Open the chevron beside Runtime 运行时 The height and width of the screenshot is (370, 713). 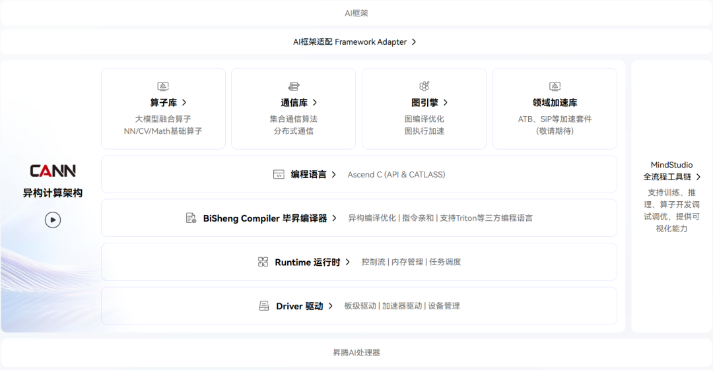click(347, 262)
